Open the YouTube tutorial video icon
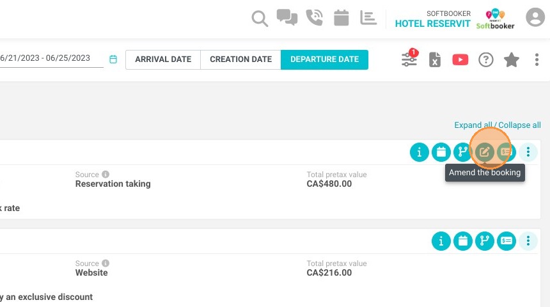The image size is (550, 307). (x=460, y=59)
